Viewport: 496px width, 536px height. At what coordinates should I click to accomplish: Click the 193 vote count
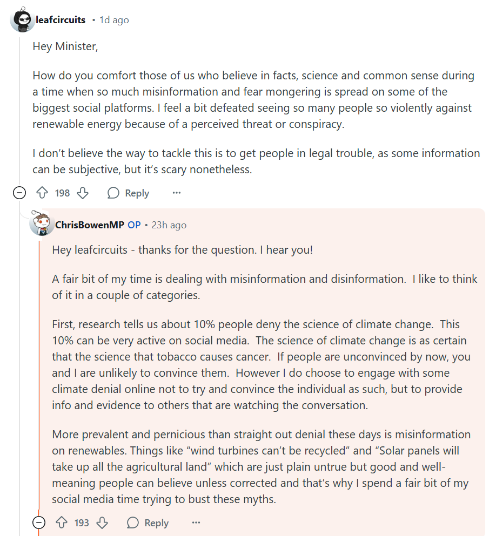click(82, 523)
